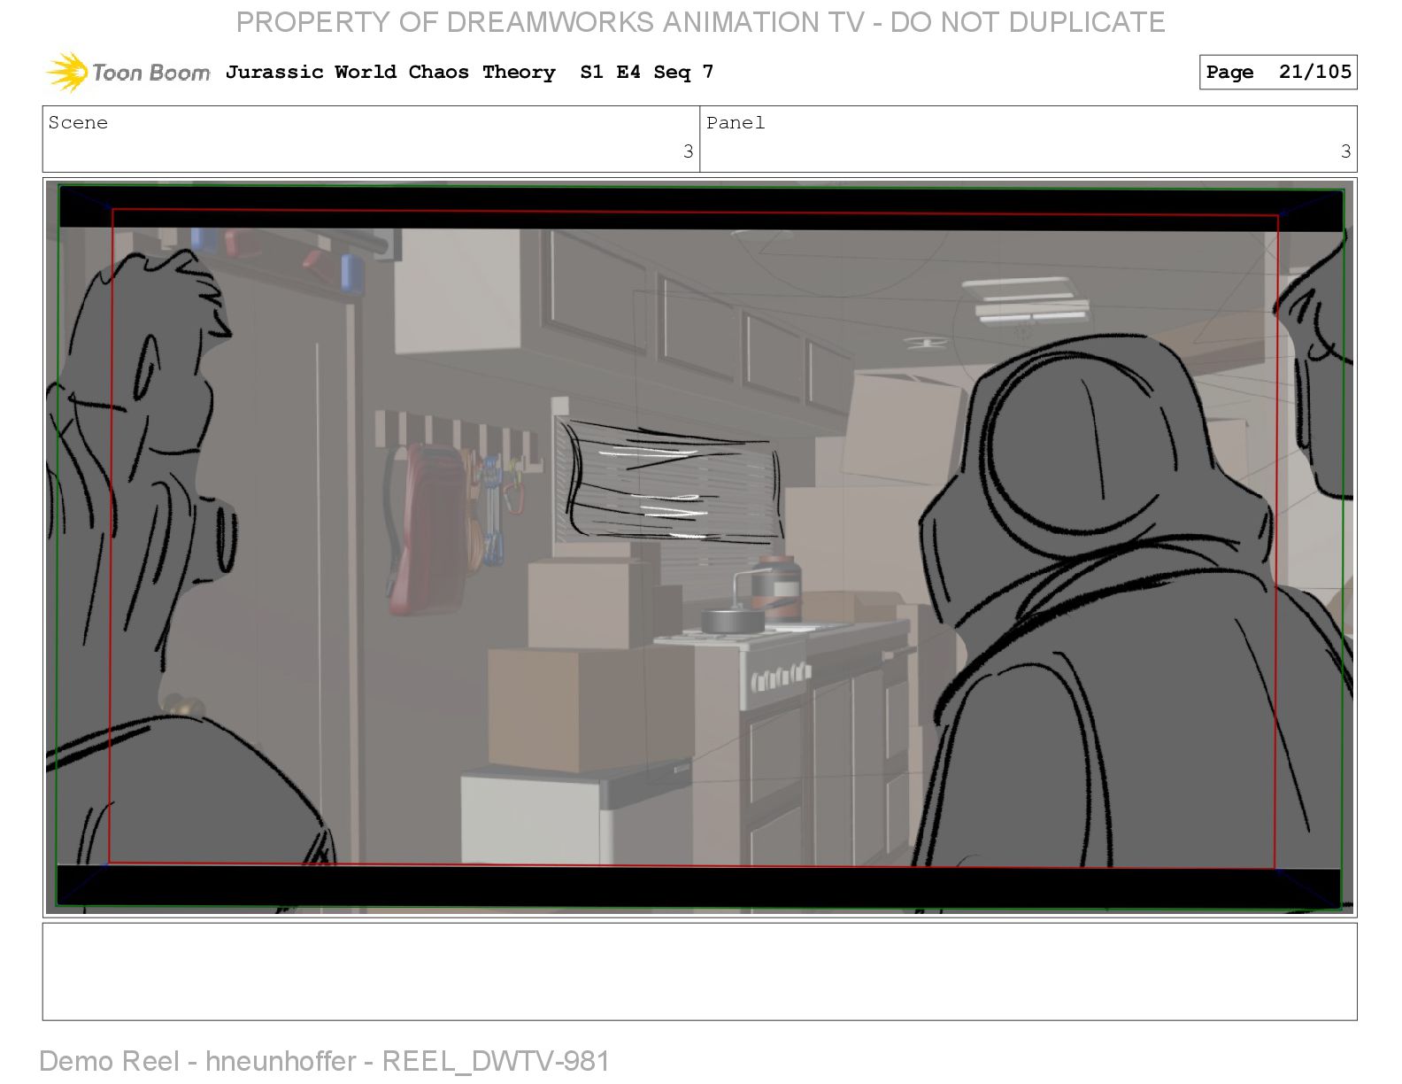
Task: Click the 'Panel' label
Action: coord(736,122)
